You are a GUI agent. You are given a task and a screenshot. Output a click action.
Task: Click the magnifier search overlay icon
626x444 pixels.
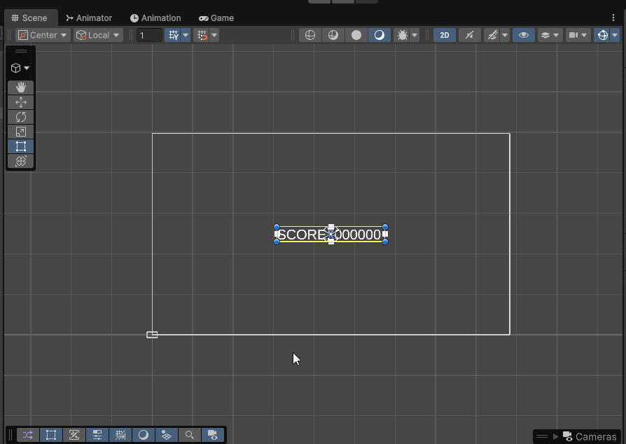point(190,435)
